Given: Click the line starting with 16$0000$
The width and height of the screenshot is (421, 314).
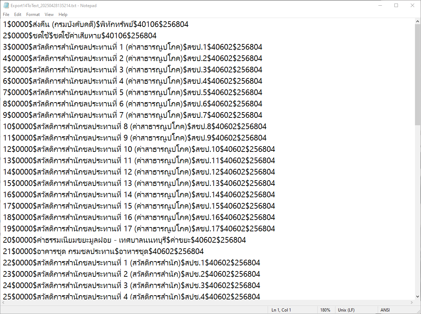Looking at the screenshot, I should pyautogui.click(x=139, y=194).
